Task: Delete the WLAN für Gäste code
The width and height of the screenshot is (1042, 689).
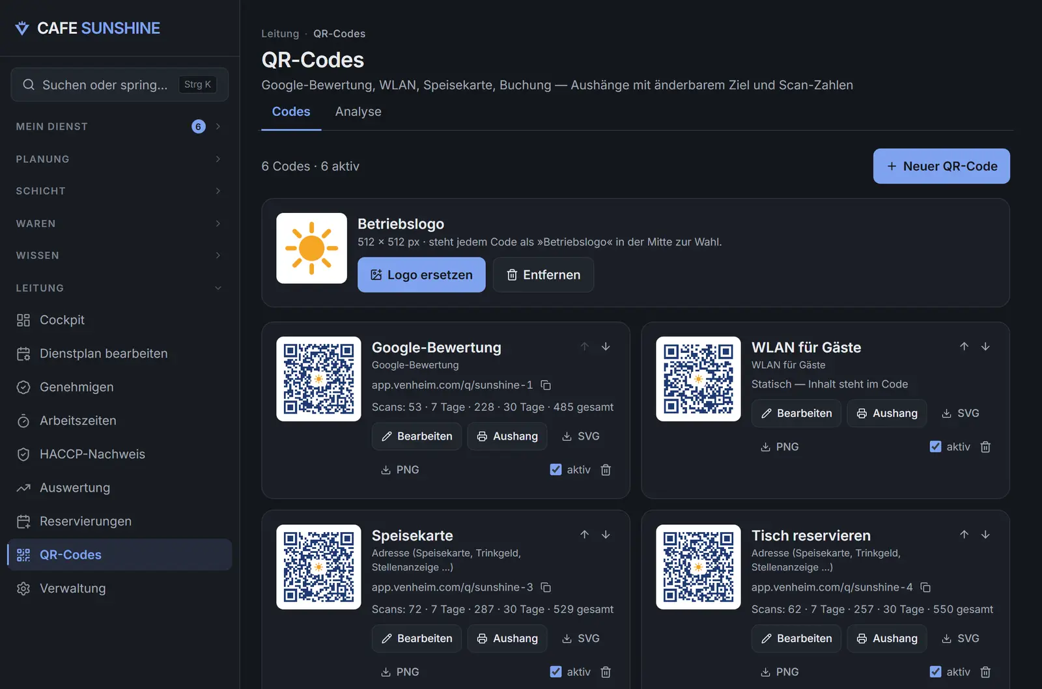Action: (985, 447)
